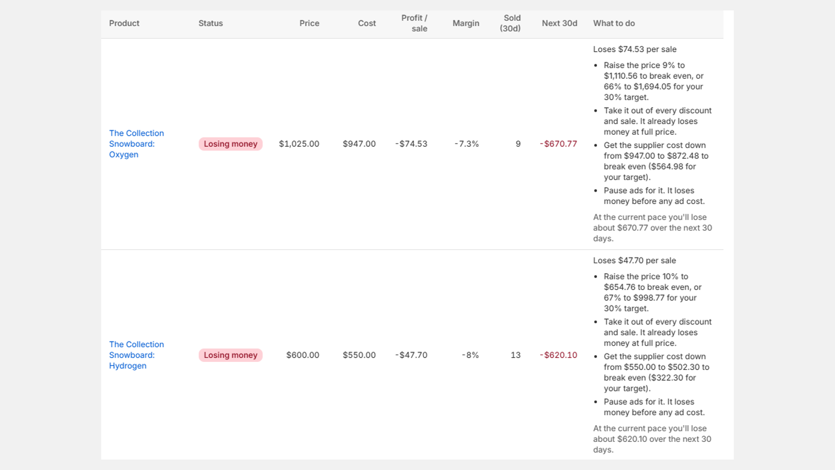The image size is (835, 470).
Task: Open The Collection Snowboard: Hydrogen product link
Action: point(136,355)
